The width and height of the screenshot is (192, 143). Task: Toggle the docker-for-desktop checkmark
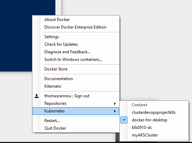tap(124, 120)
